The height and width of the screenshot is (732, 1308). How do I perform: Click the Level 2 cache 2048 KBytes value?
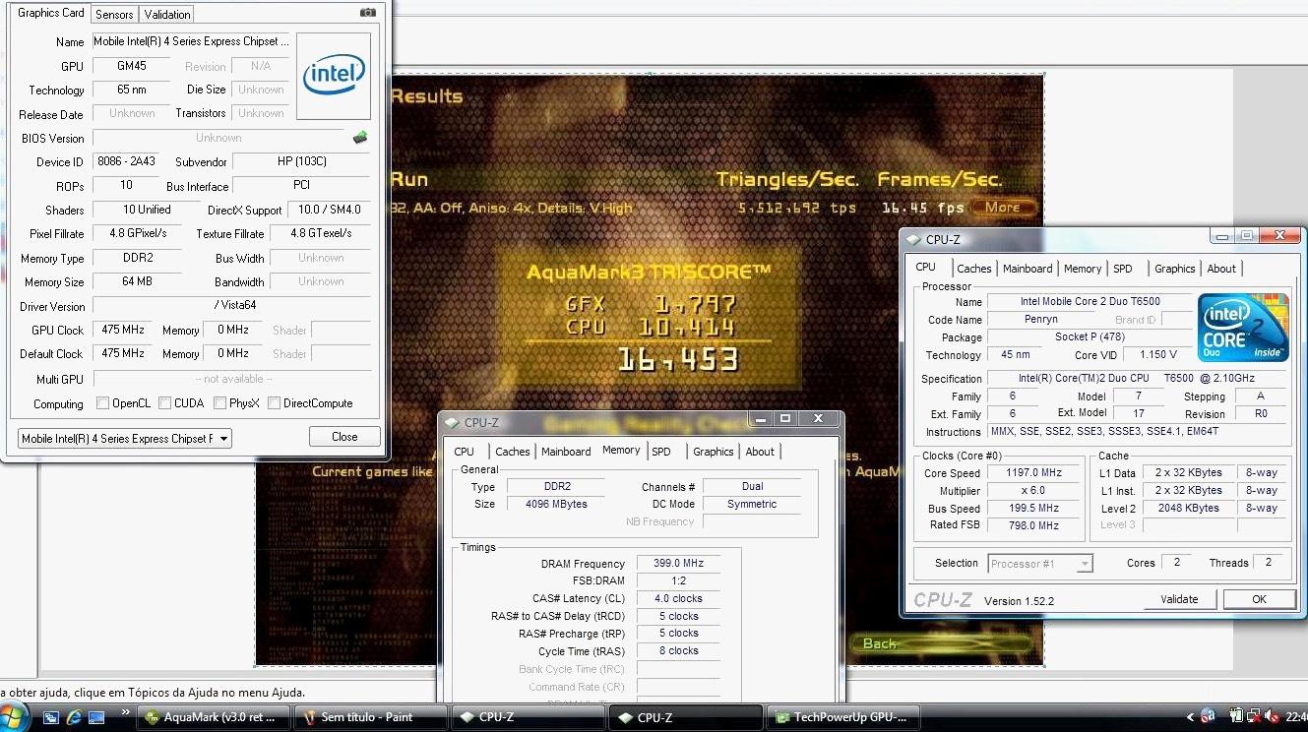click(x=1189, y=509)
